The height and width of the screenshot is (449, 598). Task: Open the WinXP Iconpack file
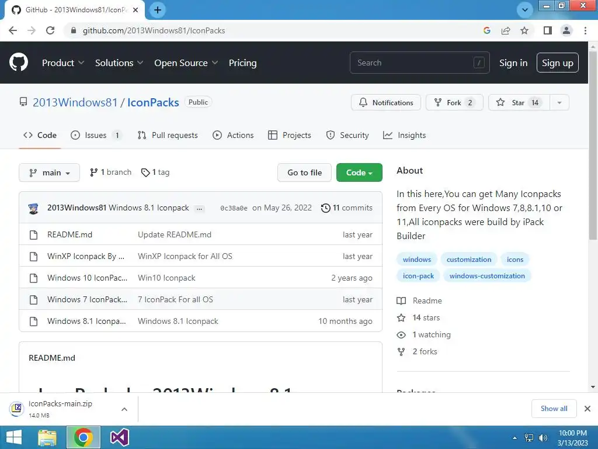pyautogui.click(x=86, y=257)
